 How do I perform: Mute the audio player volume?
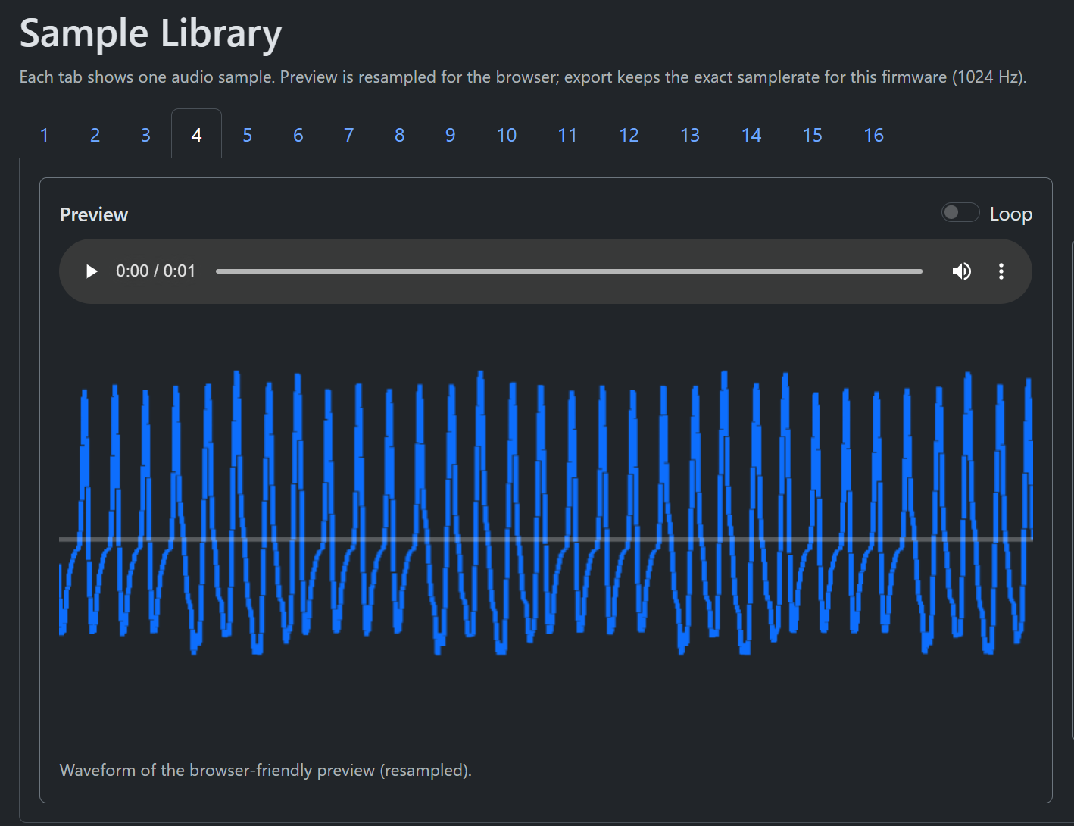click(961, 271)
